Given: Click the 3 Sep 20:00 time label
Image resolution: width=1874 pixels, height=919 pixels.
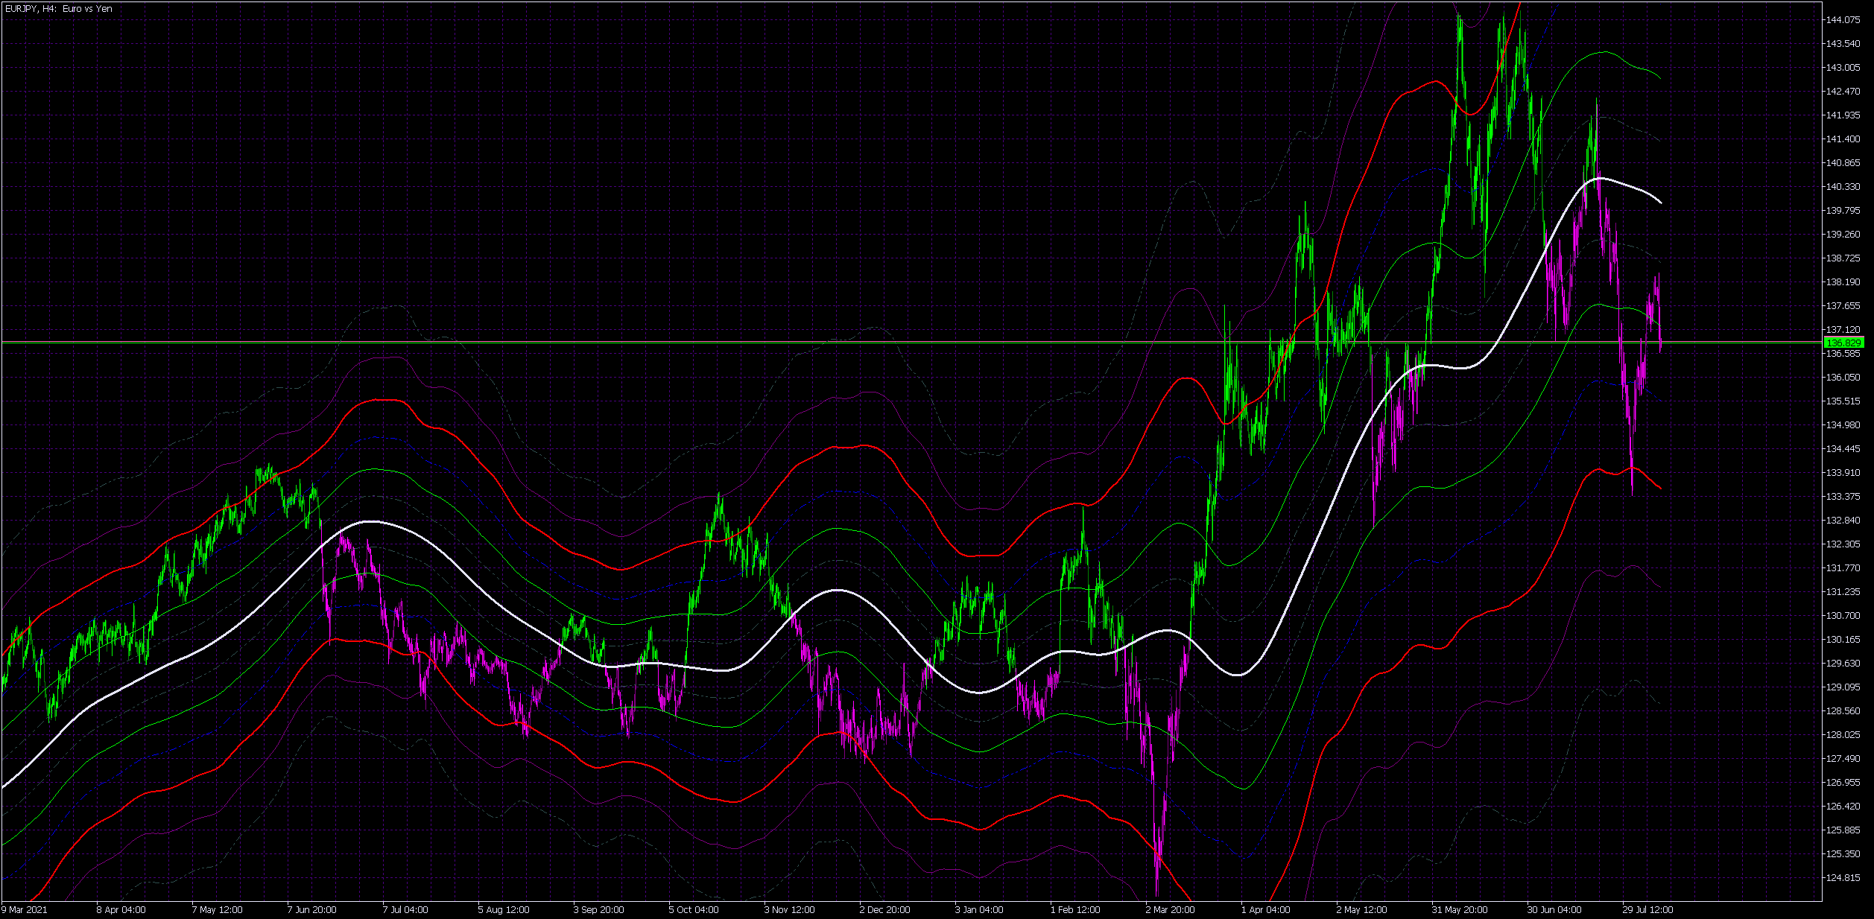Looking at the screenshot, I should pos(598,909).
